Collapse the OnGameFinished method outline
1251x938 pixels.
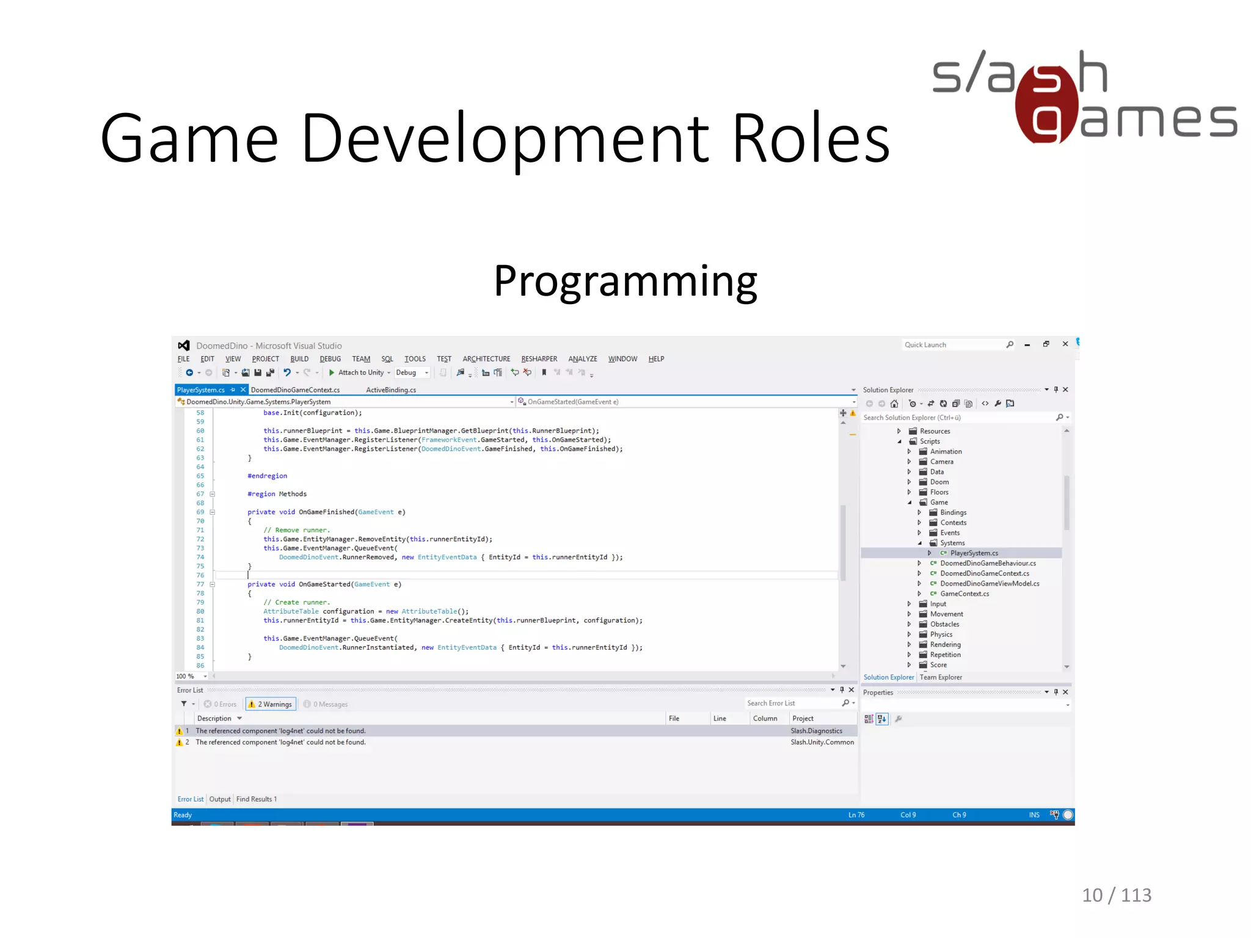(213, 512)
